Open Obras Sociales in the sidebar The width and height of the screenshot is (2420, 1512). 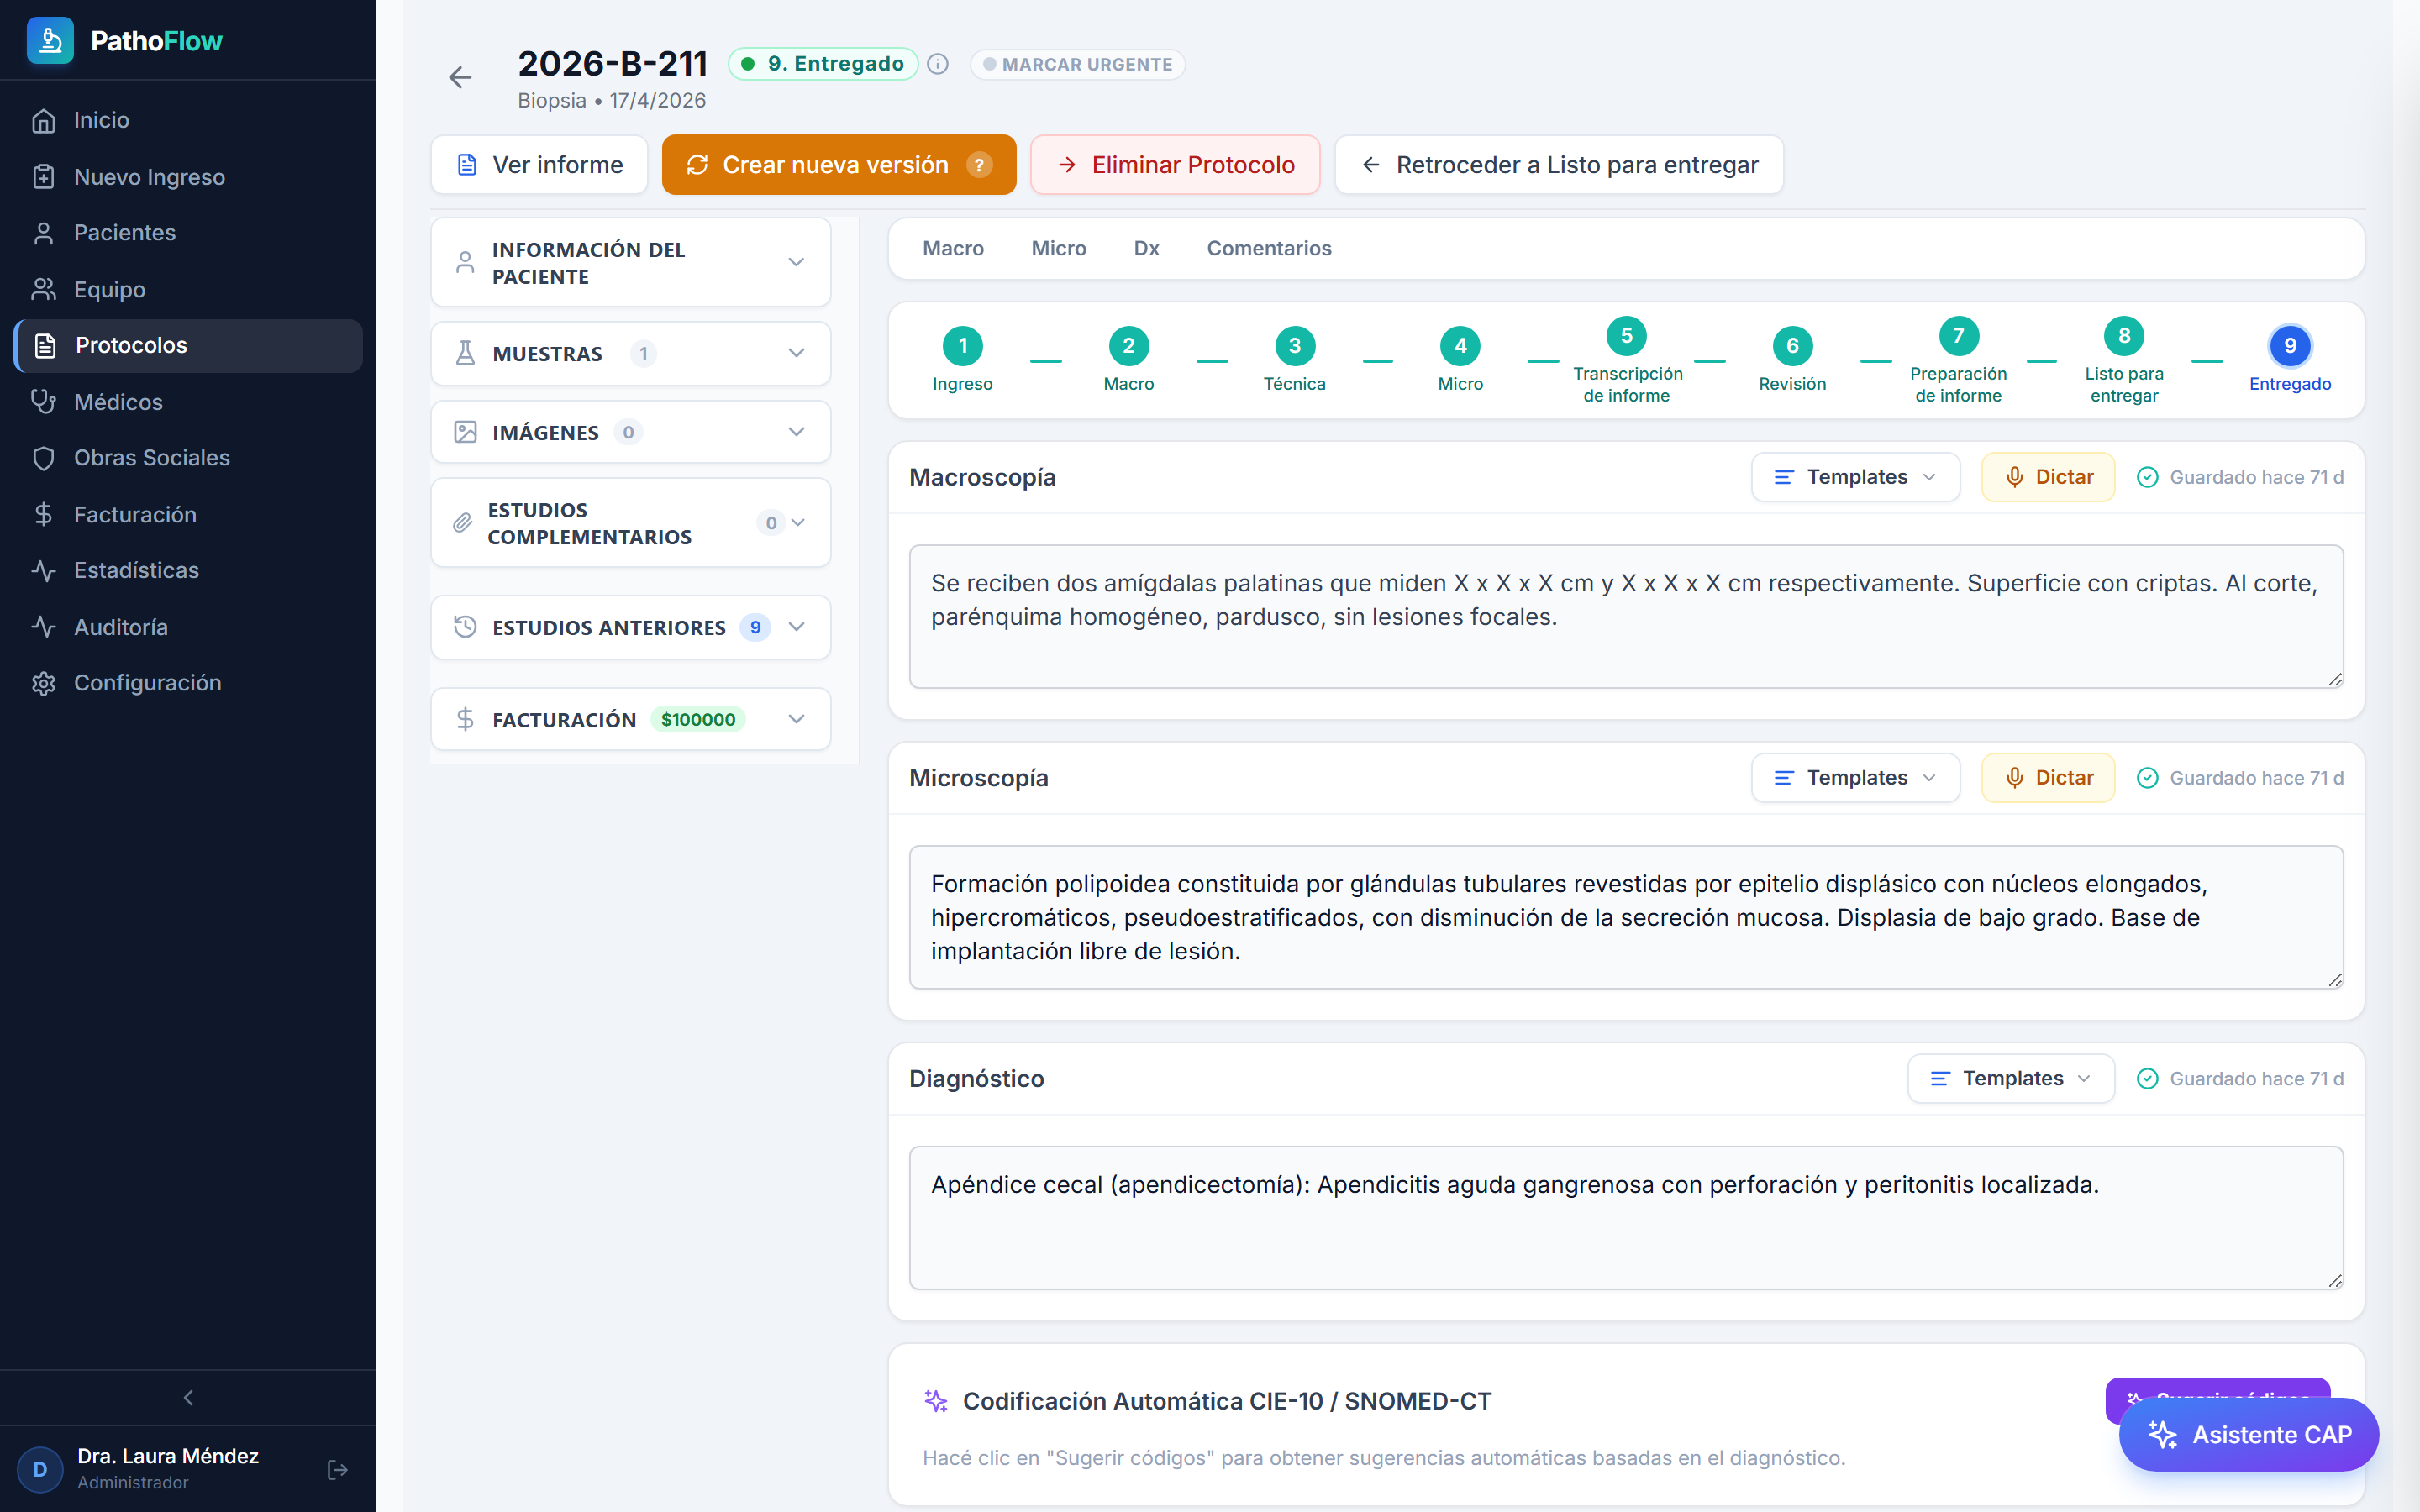pos(188,458)
